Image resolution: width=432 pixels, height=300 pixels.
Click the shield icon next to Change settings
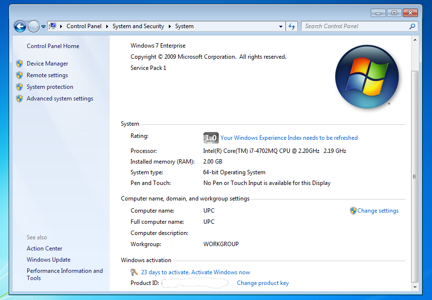pos(353,211)
